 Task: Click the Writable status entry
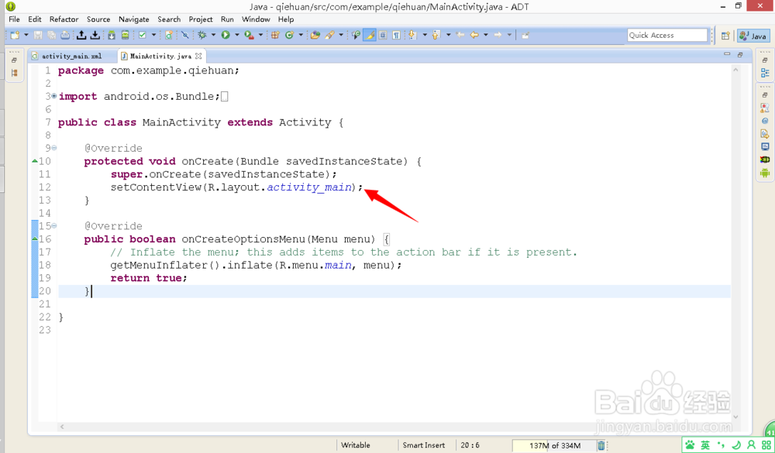[x=356, y=445]
